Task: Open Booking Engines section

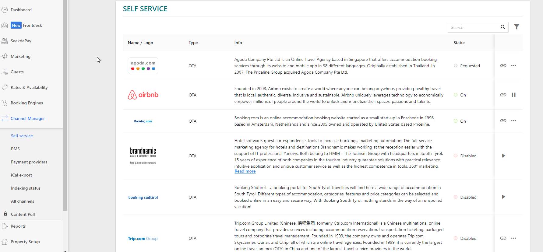Action: (x=27, y=103)
